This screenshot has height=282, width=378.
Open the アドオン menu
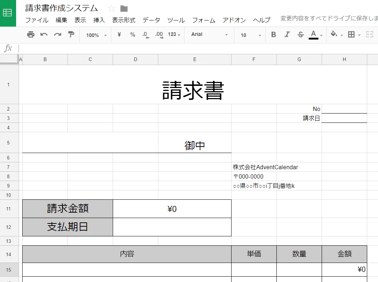pyautogui.click(x=234, y=20)
